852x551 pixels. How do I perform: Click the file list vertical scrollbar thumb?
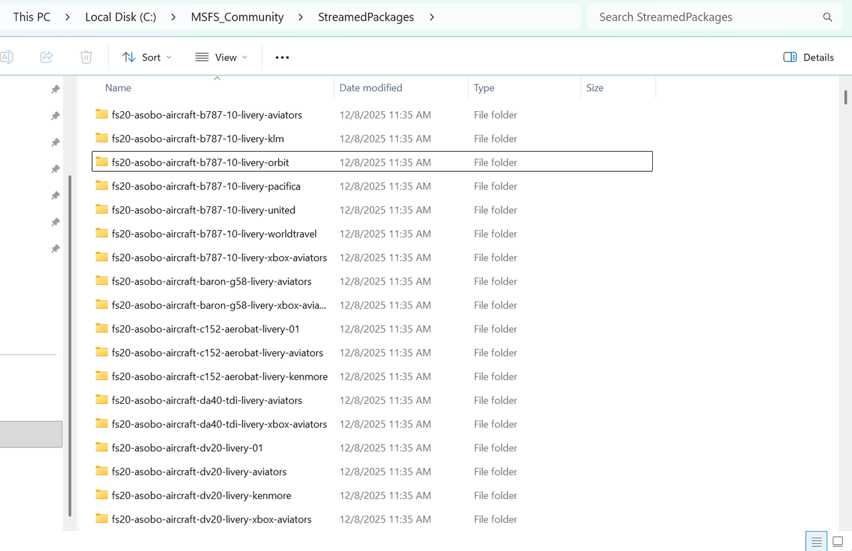coord(846,98)
